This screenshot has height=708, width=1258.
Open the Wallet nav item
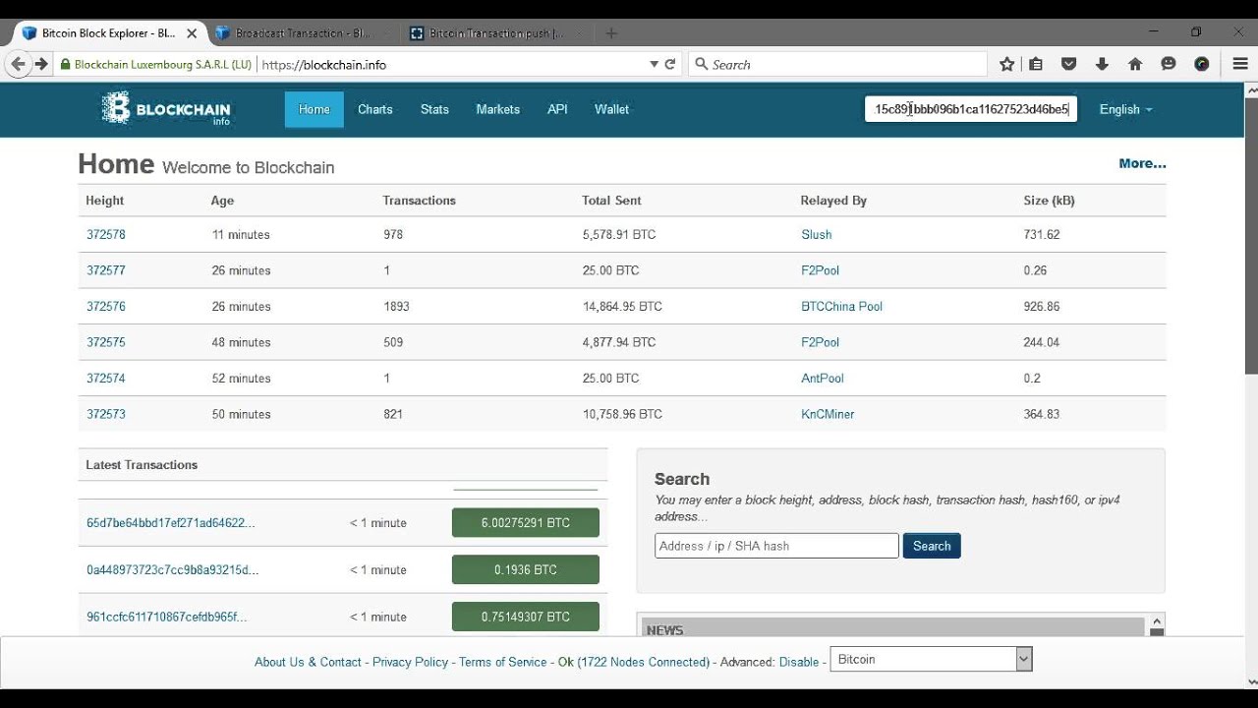(611, 109)
